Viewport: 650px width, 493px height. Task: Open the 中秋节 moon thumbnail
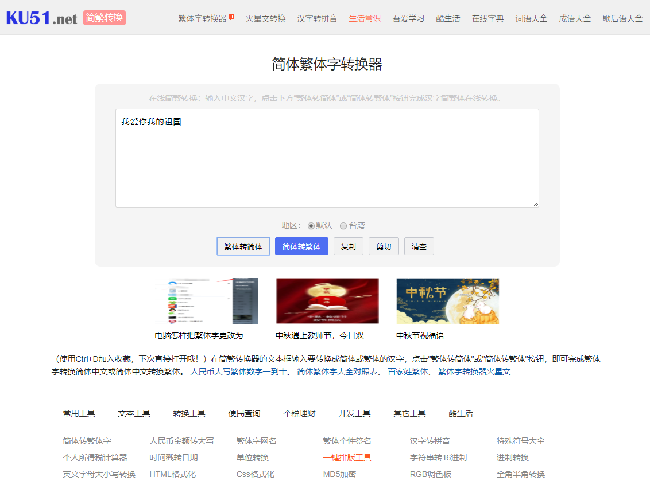click(448, 301)
